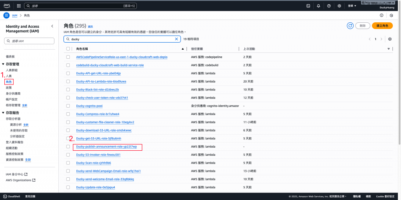Screen dimensions: 401x200
Task: Open 意見回饋 in the footer
Action: 30,196
